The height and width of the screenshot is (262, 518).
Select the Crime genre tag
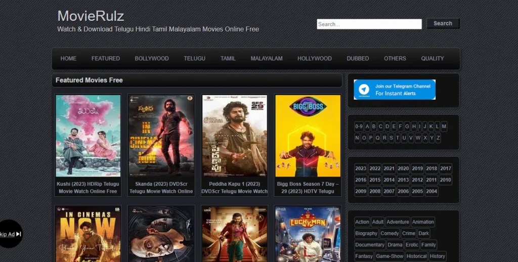tap(408, 234)
